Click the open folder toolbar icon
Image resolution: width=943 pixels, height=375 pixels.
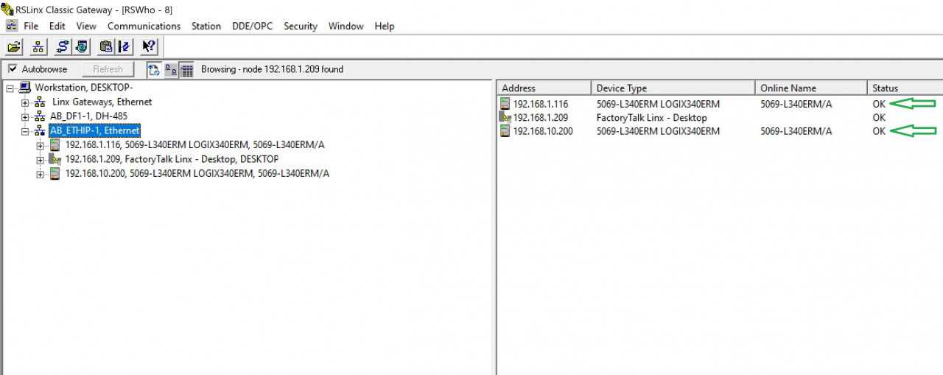point(15,46)
